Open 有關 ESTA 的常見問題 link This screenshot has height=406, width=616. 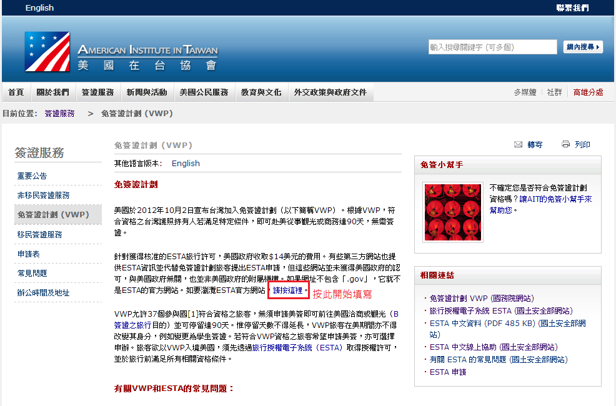point(499,360)
